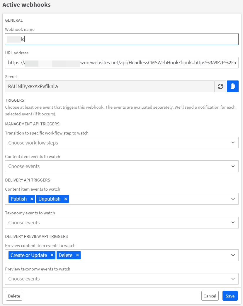
Task: Remove the Create or Update preview trigger
Action: tap(52, 255)
